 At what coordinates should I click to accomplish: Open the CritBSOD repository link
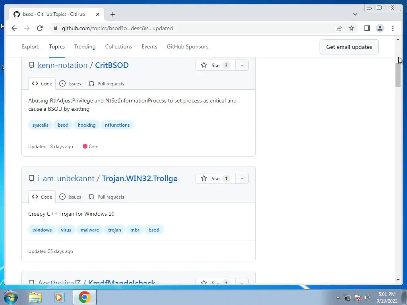pyautogui.click(x=112, y=65)
